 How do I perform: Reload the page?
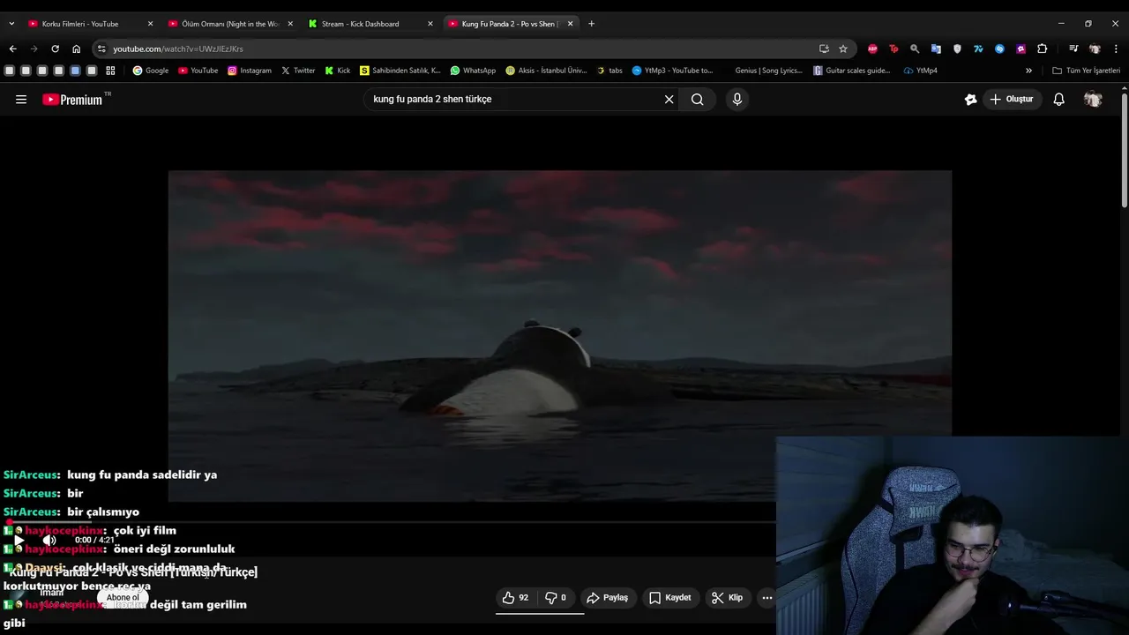click(55, 49)
